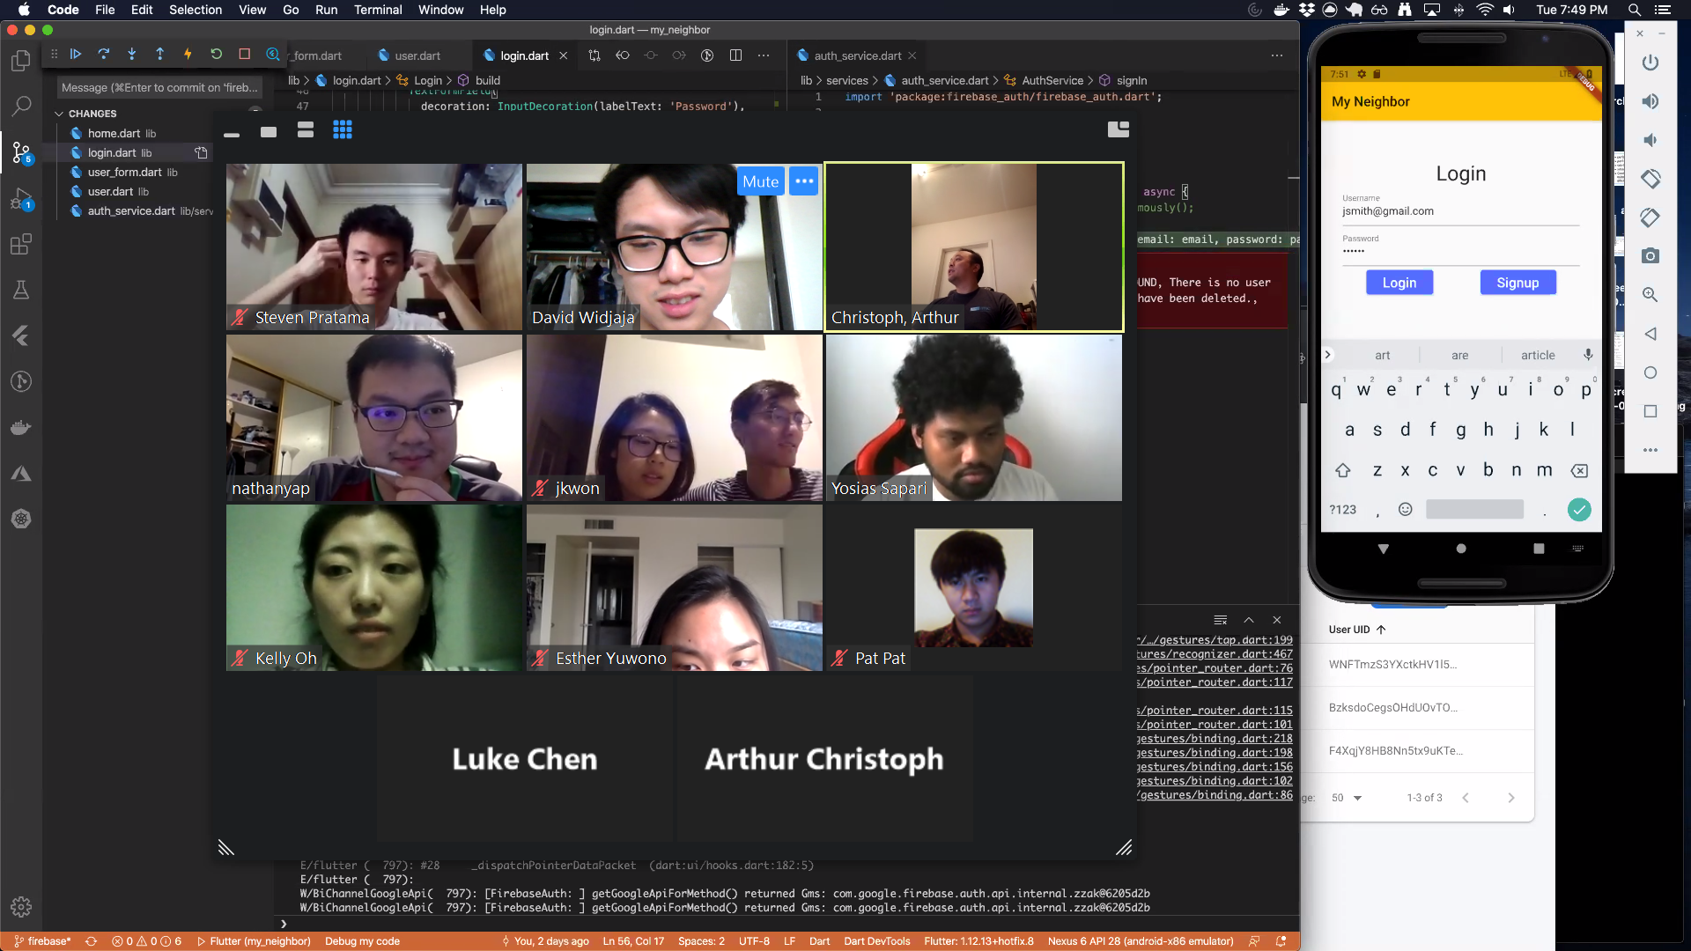Image resolution: width=1691 pixels, height=951 pixels.
Task: Open more options on David Widjaja tile
Action: click(x=804, y=181)
